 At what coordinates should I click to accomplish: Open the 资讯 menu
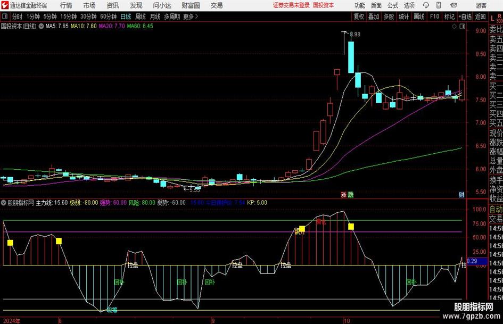tap(113, 5)
